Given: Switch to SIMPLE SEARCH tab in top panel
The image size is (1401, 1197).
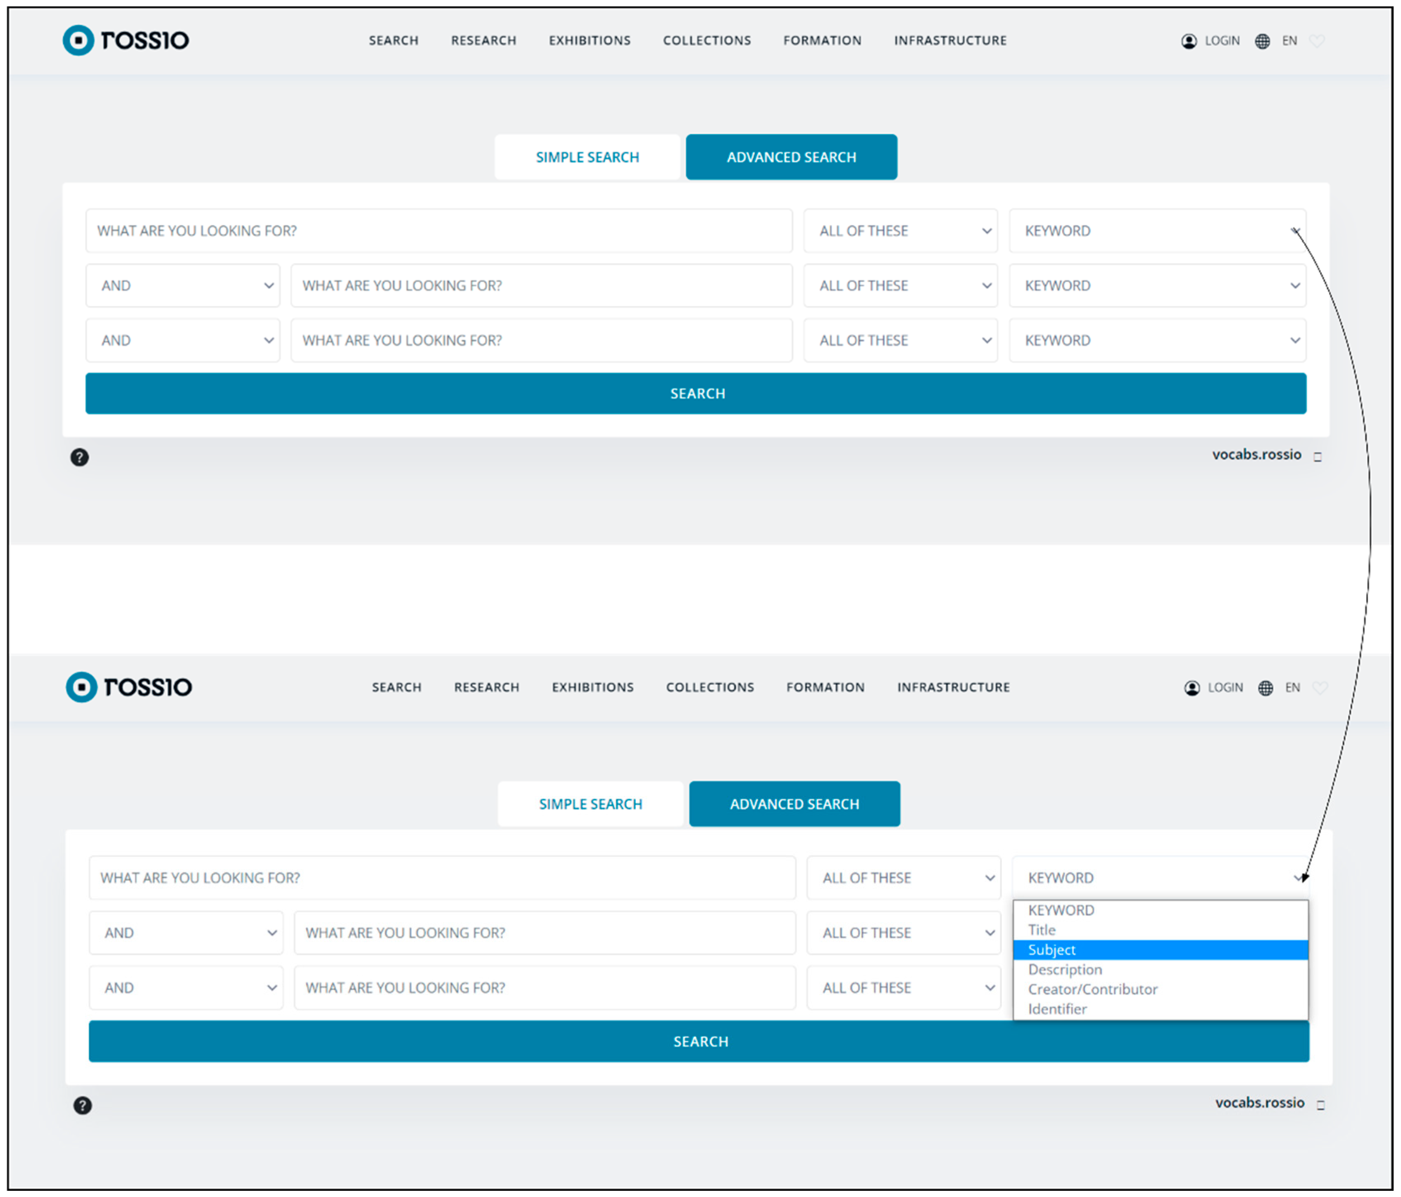Looking at the screenshot, I should [x=587, y=157].
